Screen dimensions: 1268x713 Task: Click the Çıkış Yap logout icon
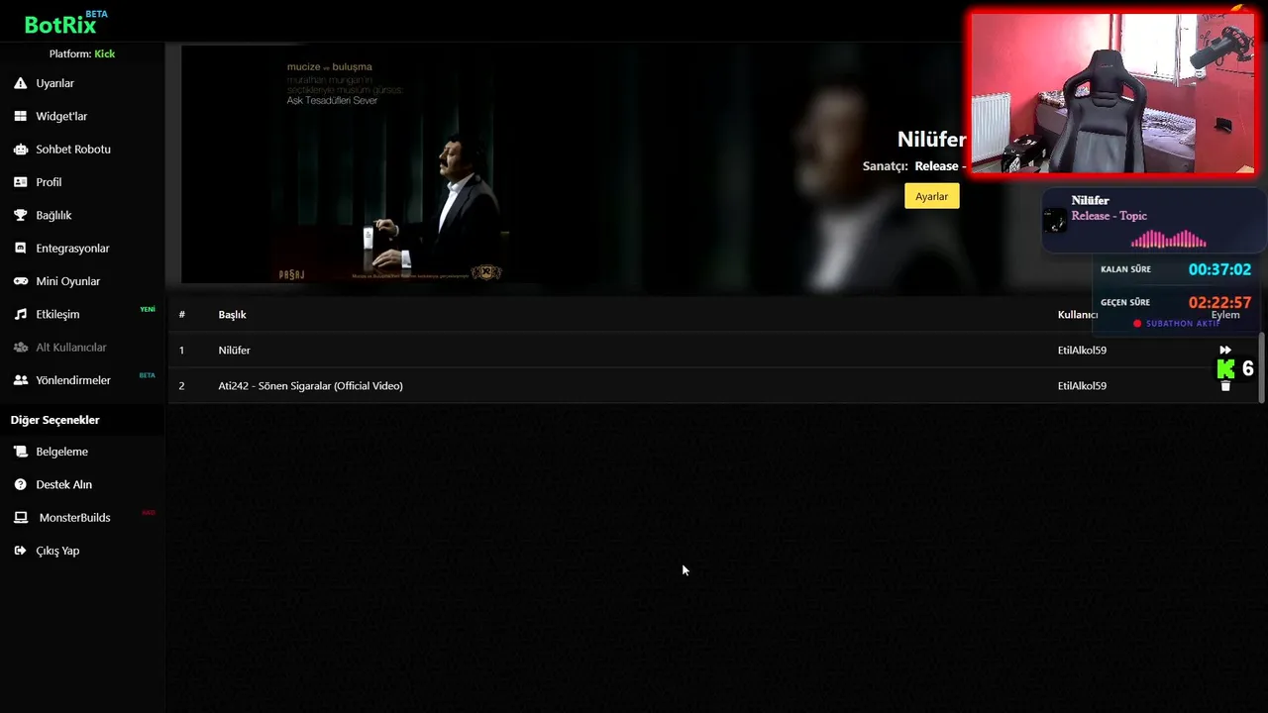point(20,551)
